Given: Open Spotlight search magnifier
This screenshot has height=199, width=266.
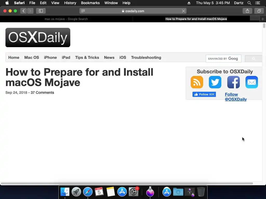Looking at the screenshot, I should 249,3.
